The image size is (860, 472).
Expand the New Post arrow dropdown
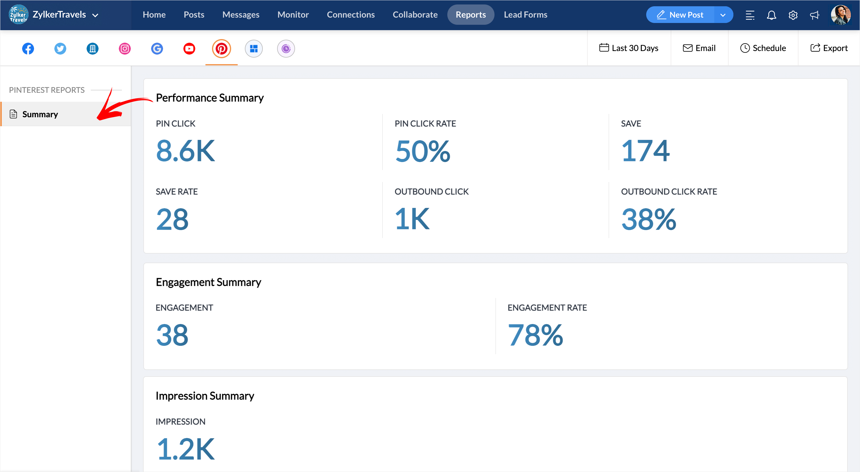pyautogui.click(x=723, y=15)
